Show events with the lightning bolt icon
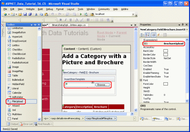Screen dimensions: 190x132 (159, 35)
